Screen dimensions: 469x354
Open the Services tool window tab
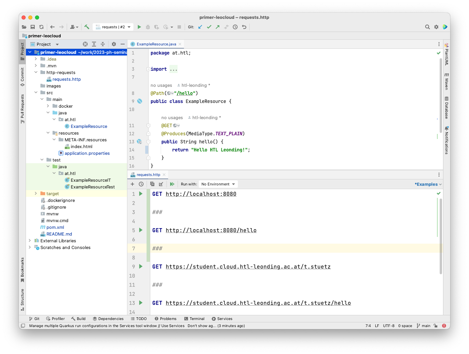(222, 319)
